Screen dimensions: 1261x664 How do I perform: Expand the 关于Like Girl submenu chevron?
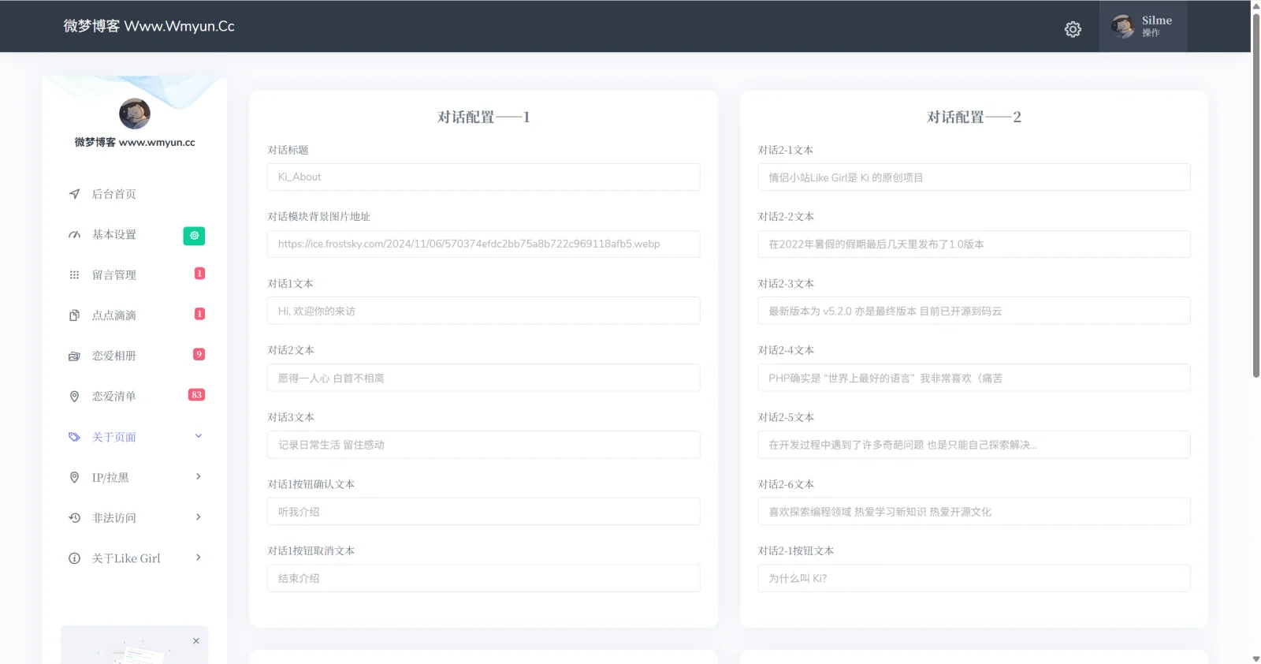pos(199,558)
